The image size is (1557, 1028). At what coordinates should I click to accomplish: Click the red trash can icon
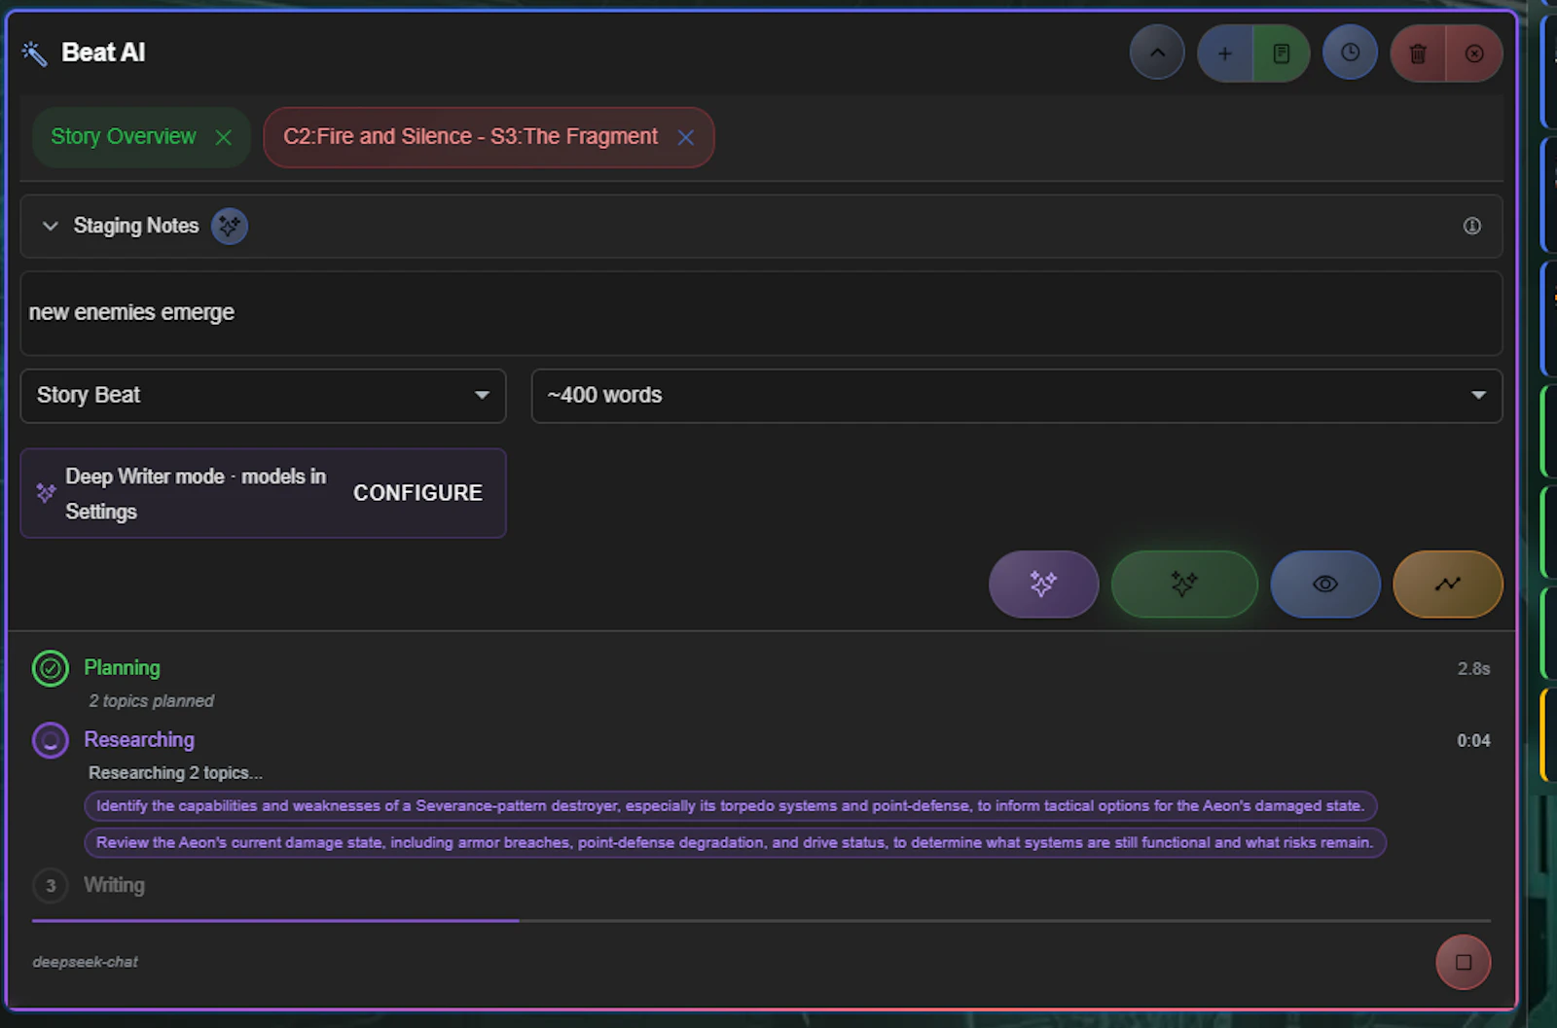(1418, 53)
